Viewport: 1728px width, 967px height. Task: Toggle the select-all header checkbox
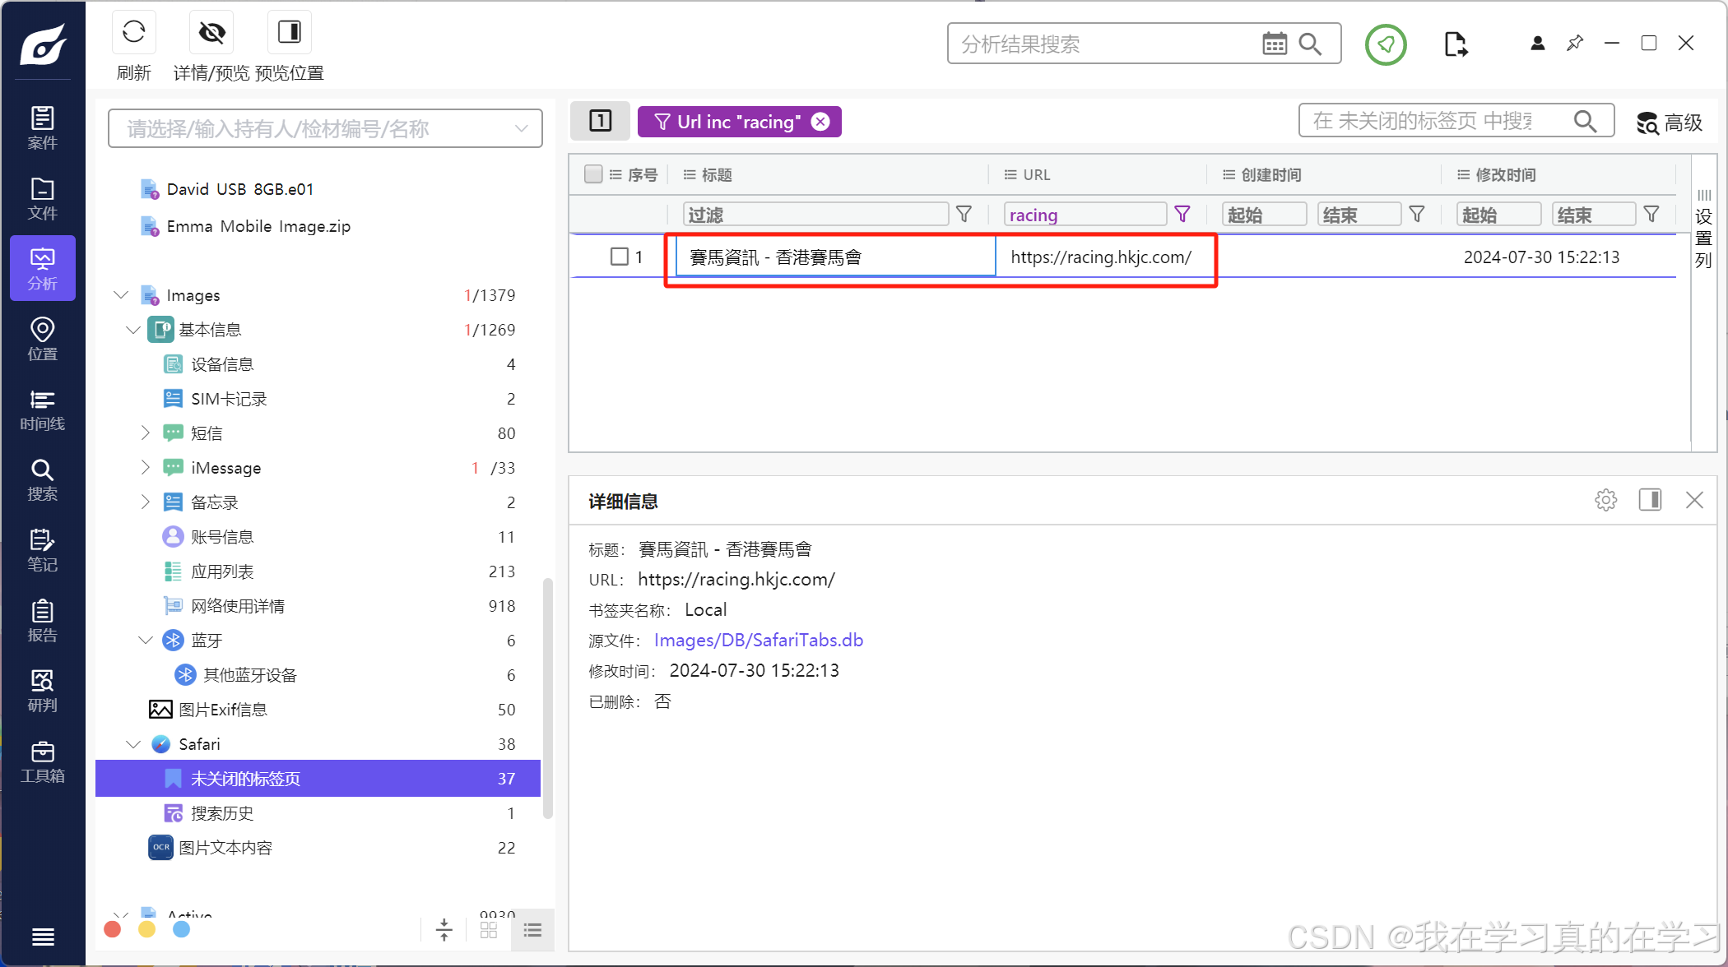[x=592, y=174]
